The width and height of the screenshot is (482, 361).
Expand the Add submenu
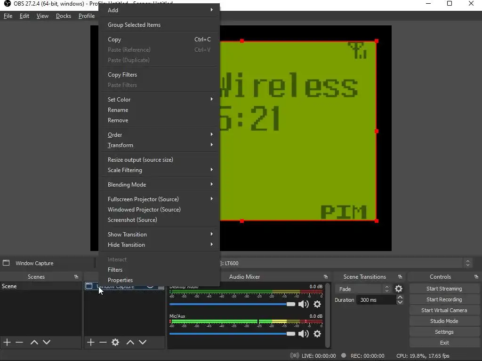pyautogui.click(x=160, y=10)
